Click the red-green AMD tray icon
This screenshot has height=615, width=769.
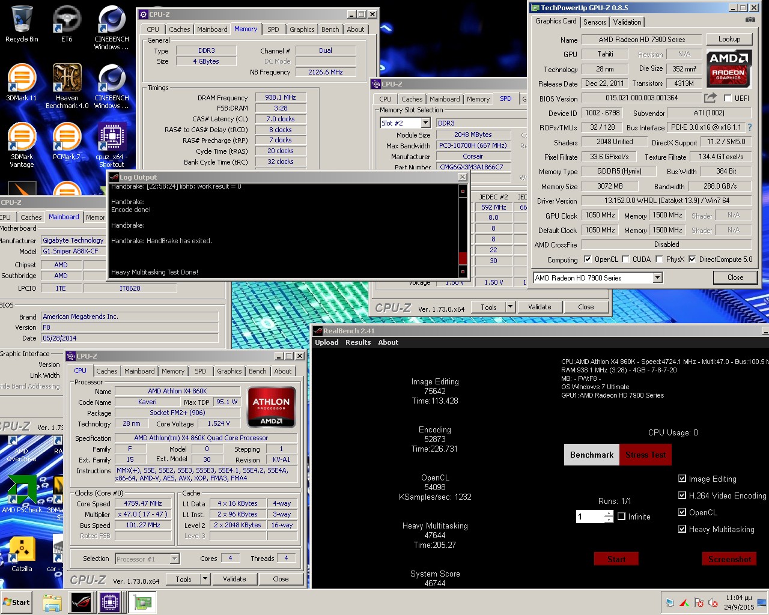pyautogui.click(x=684, y=602)
